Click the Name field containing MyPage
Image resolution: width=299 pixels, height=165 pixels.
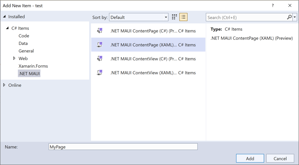coord(123,147)
